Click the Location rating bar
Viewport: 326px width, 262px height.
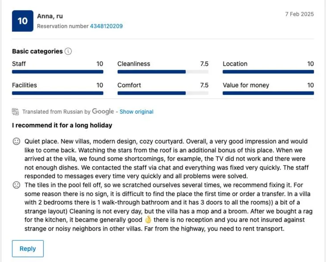pos(268,72)
